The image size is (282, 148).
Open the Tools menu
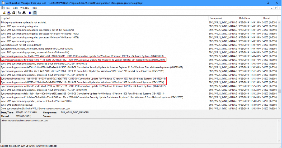[15, 8]
